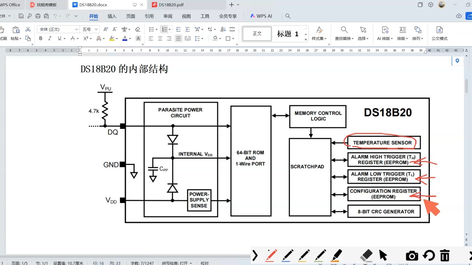The image size is (472, 265).
Task: Click the Cut scissors icon
Action: click(28, 29)
